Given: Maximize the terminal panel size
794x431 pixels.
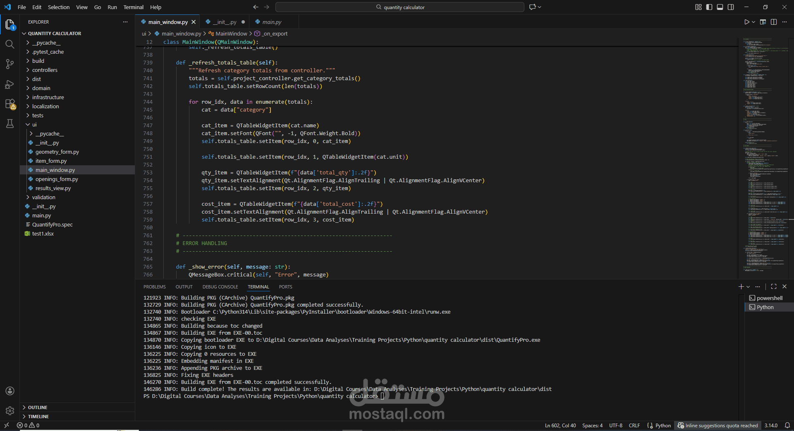Looking at the screenshot, I should tap(774, 286).
